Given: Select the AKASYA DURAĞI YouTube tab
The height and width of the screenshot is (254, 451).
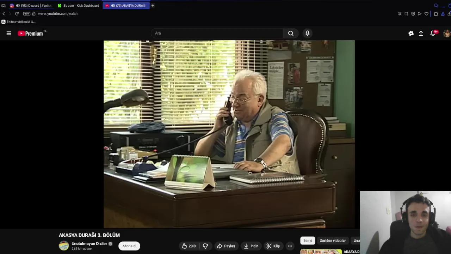Looking at the screenshot, I should 126,6.
